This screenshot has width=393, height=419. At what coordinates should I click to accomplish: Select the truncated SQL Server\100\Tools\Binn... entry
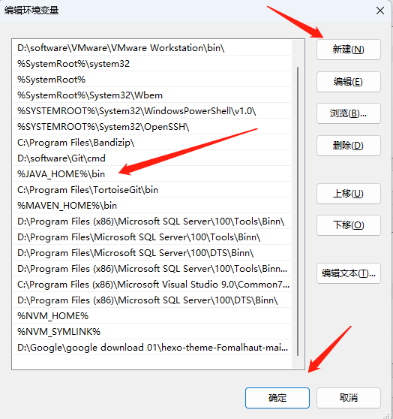tap(152, 269)
